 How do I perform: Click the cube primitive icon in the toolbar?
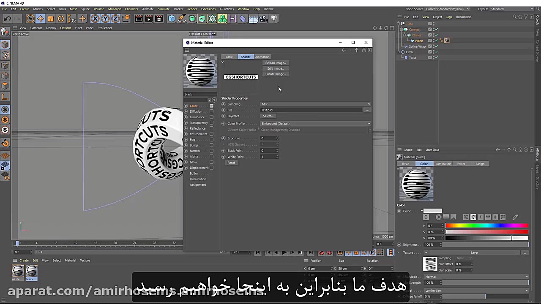click(171, 18)
